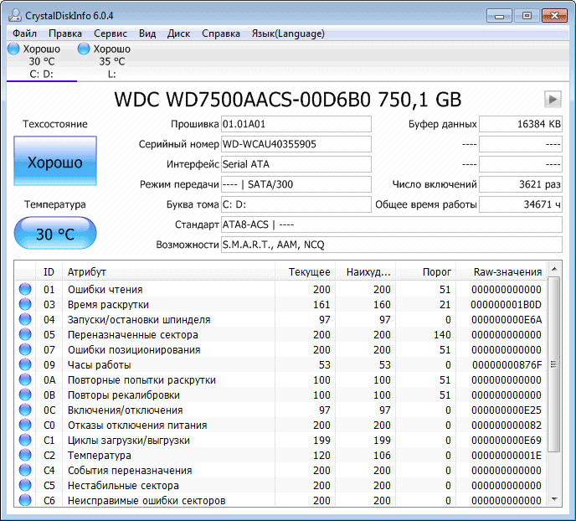Maximize the CrystalDiskInfo window
Screen dimensions: 576x521
(x=527, y=16)
